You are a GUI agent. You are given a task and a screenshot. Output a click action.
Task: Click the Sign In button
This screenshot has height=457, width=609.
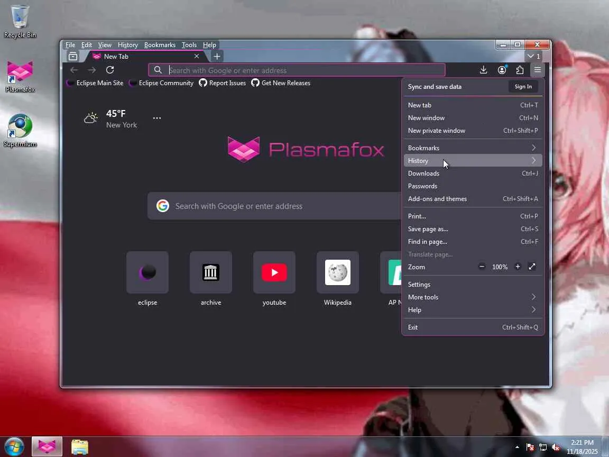tap(523, 87)
